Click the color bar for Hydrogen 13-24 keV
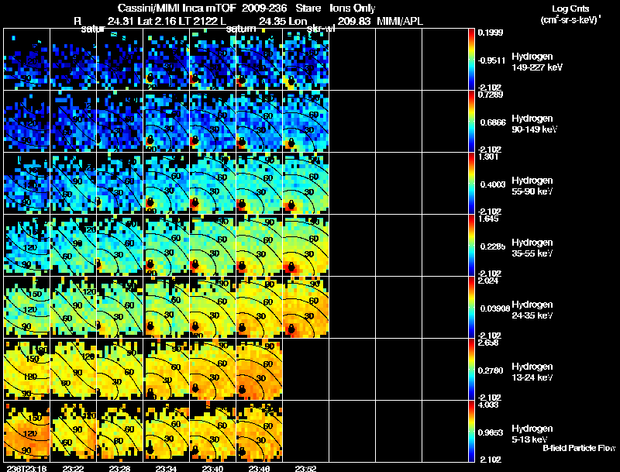The height and width of the screenshot is (472, 620). click(x=471, y=370)
